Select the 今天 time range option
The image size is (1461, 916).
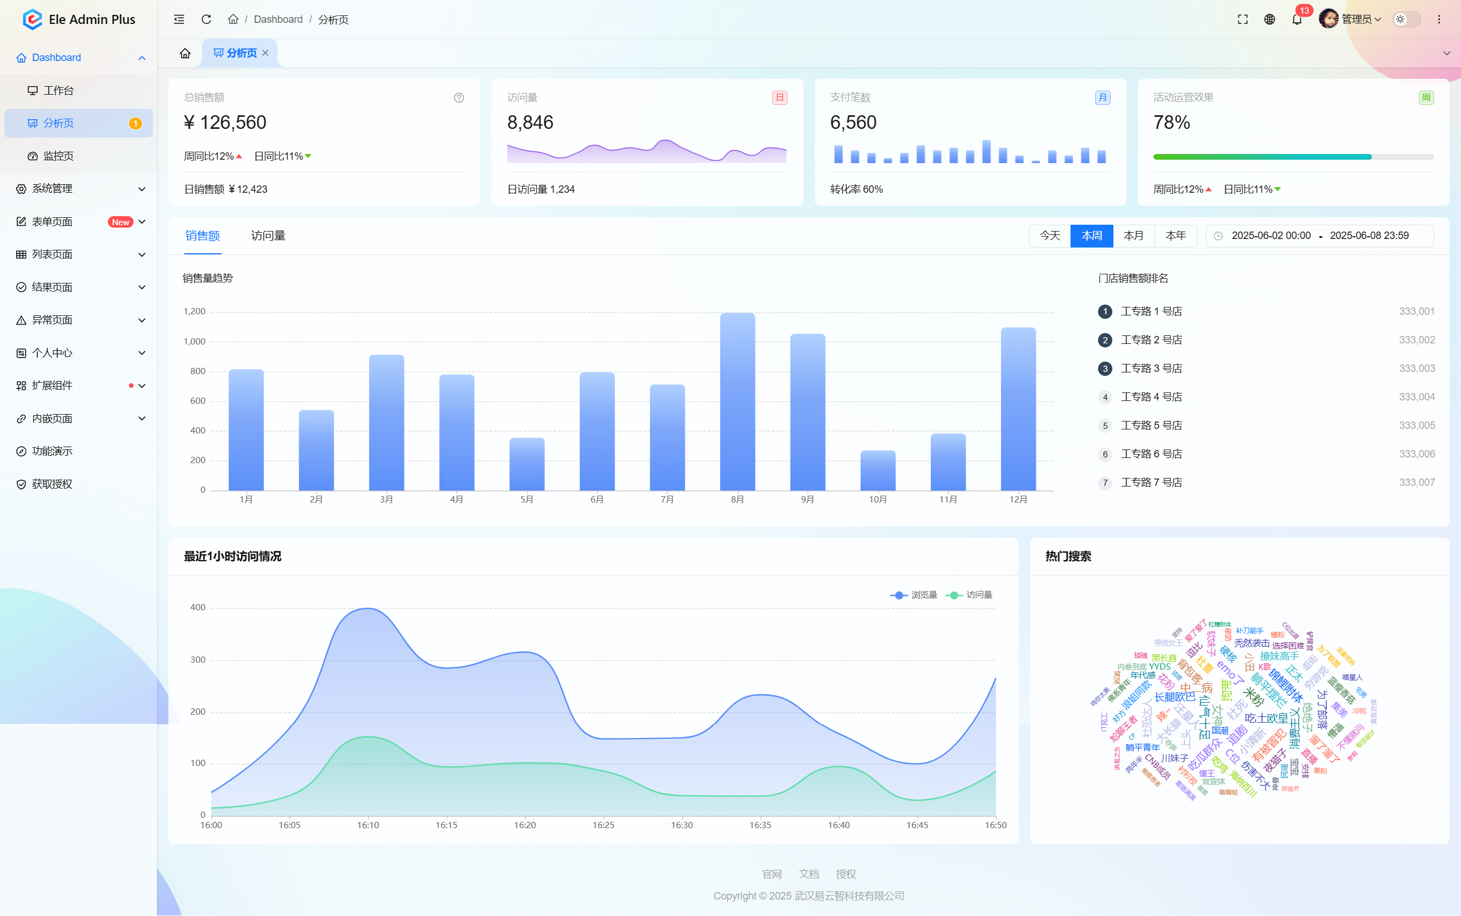pos(1050,236)
